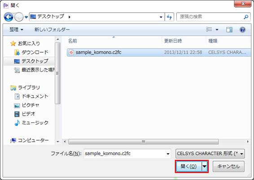This screenshot has width=254, height=180.
Task: Open the file name combo box dropdown
Action: [x=168, y=154]
